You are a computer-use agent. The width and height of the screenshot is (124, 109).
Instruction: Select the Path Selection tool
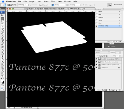click(x=2, y=61)
